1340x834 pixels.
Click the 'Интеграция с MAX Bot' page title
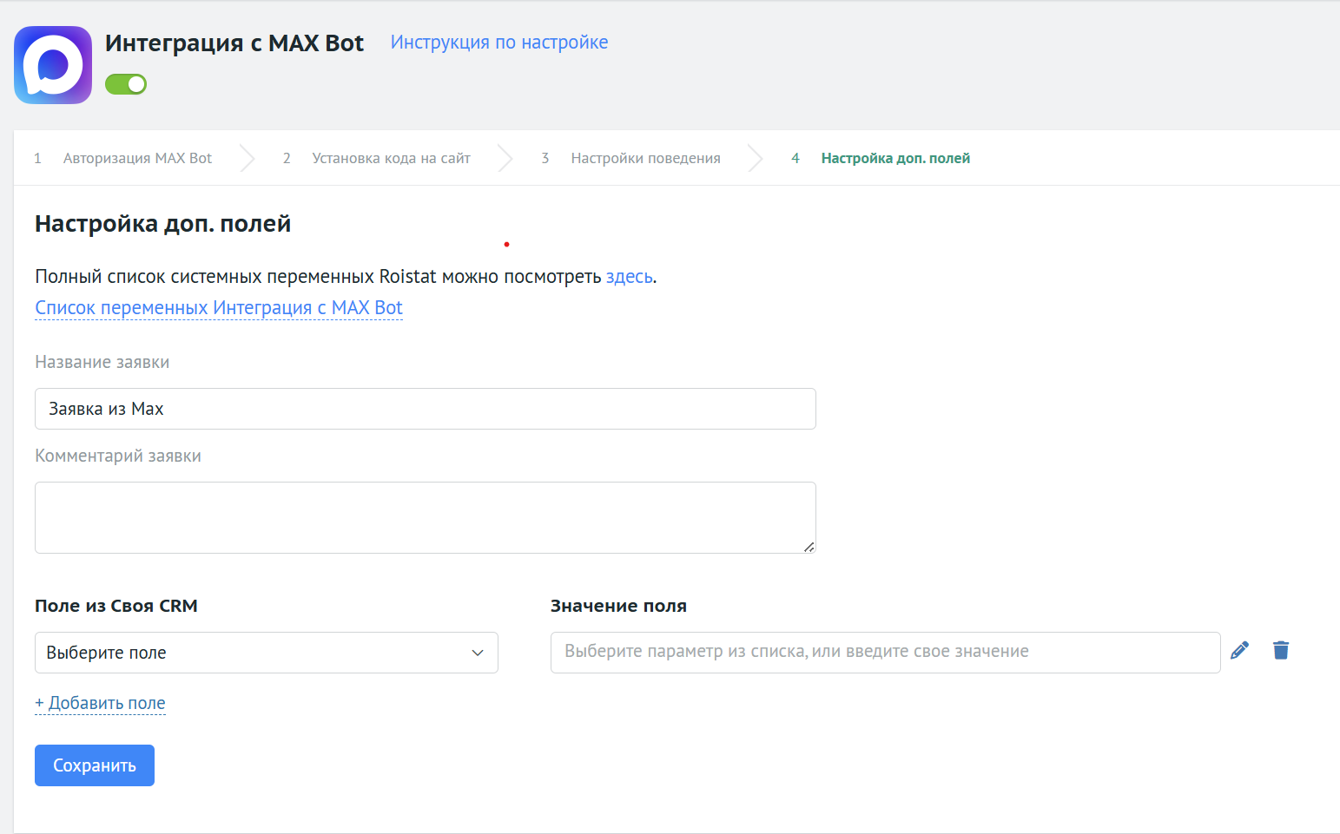tap(234, 43)
